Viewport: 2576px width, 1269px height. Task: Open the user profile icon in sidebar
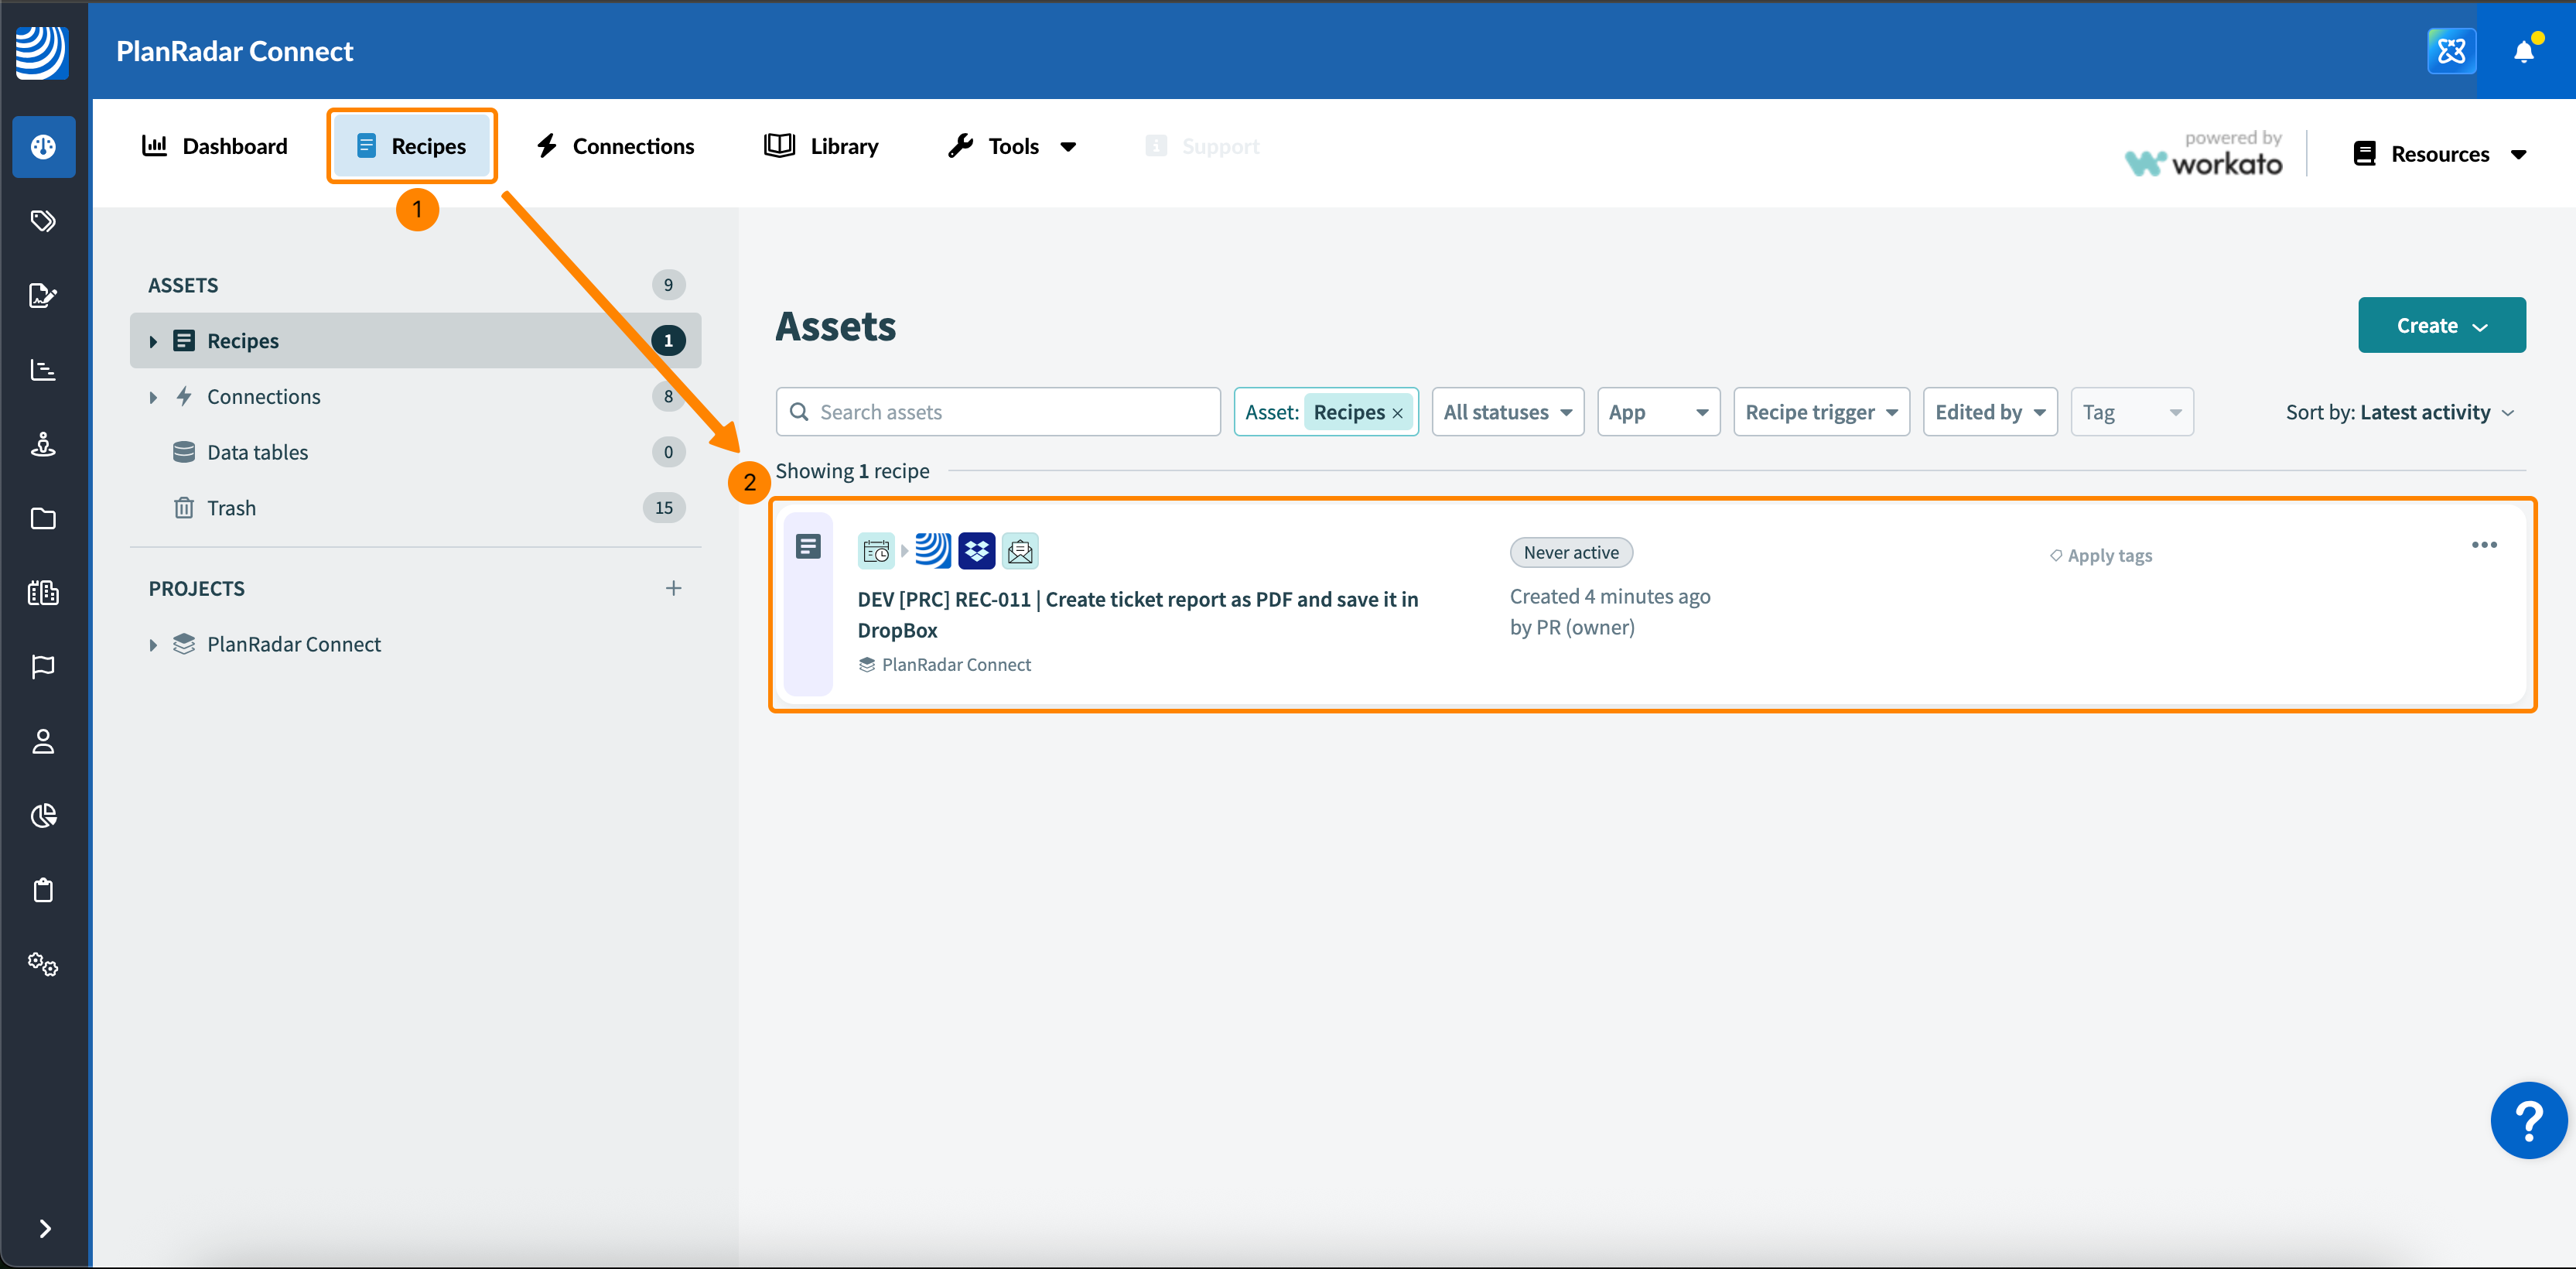[x=43, y=741]
